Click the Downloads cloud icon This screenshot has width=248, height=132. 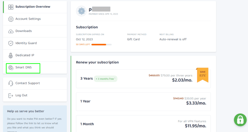pyautogui.click(x=11, y=31)
